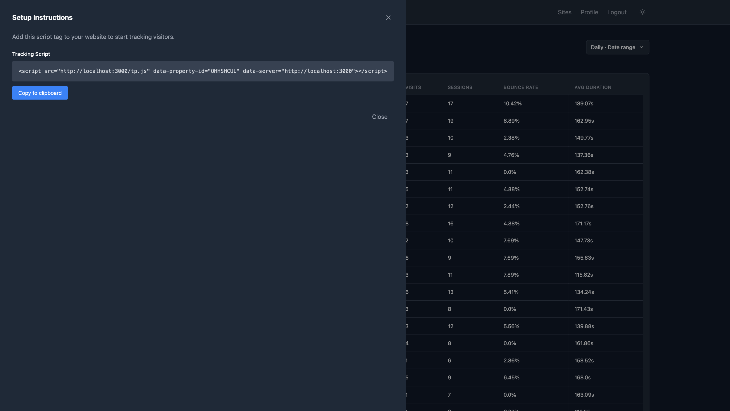730x411 pixels.
Task: Click the 4.76% bounce rate cell
Action: point(511,155)
